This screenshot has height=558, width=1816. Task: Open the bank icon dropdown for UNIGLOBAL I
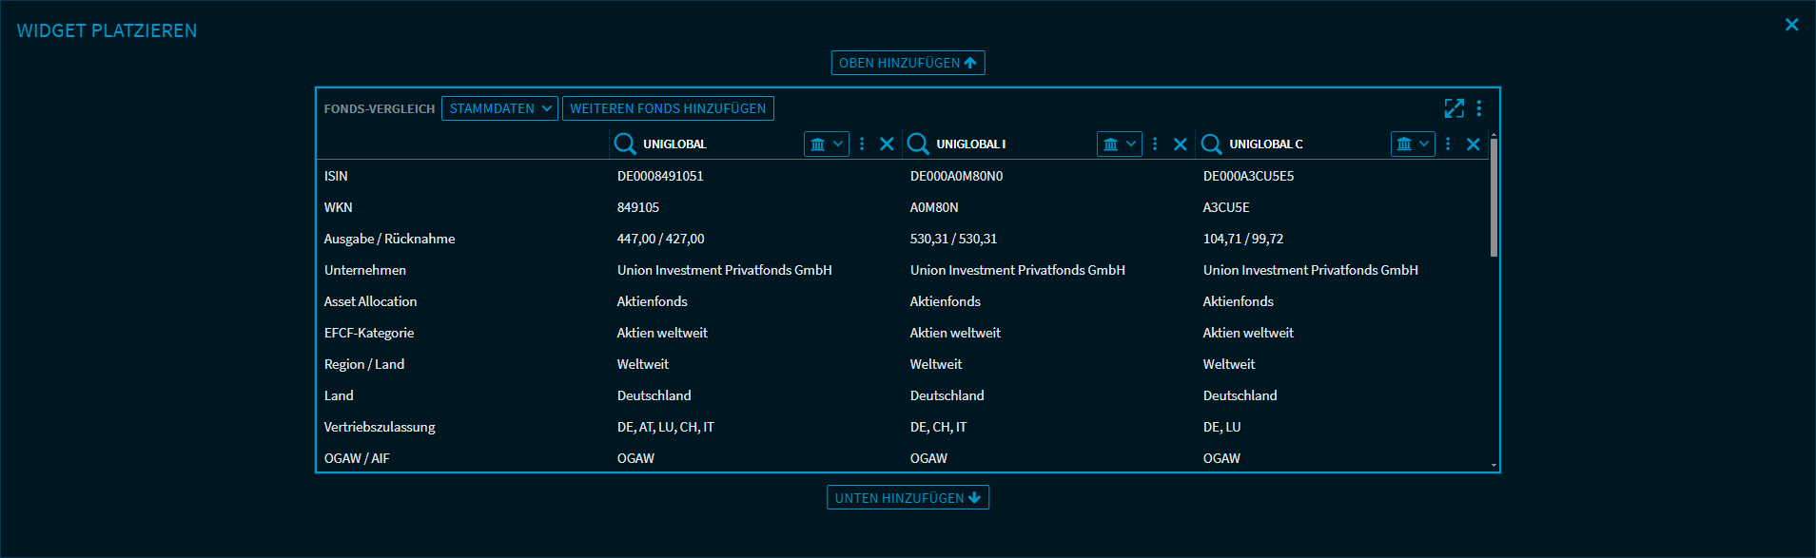click(1119, 144)
